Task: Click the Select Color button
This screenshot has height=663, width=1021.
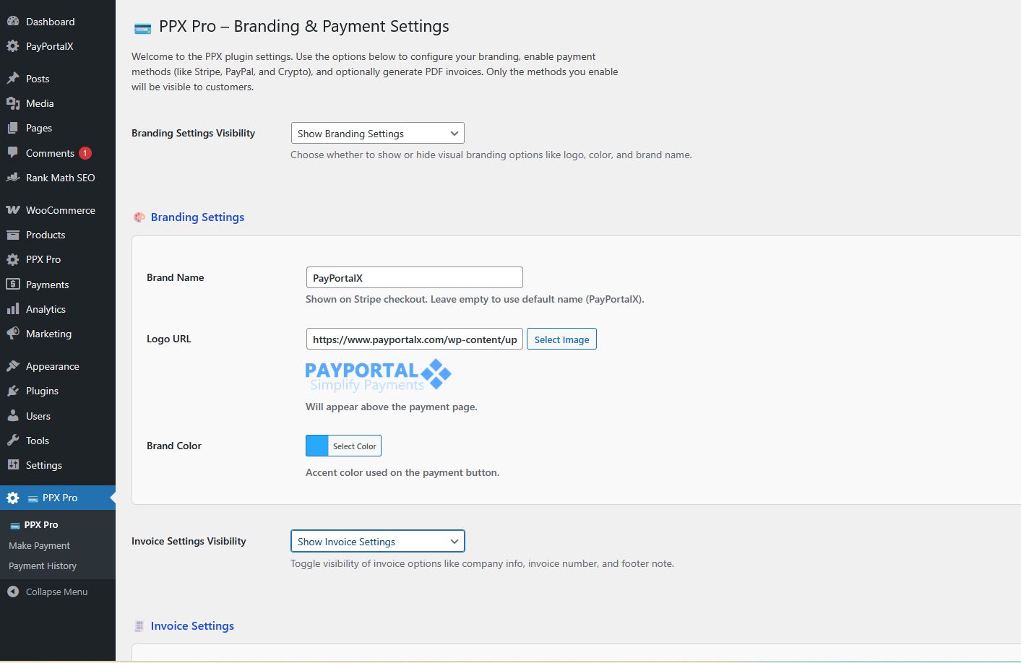Action: click(x=354, y=446)
